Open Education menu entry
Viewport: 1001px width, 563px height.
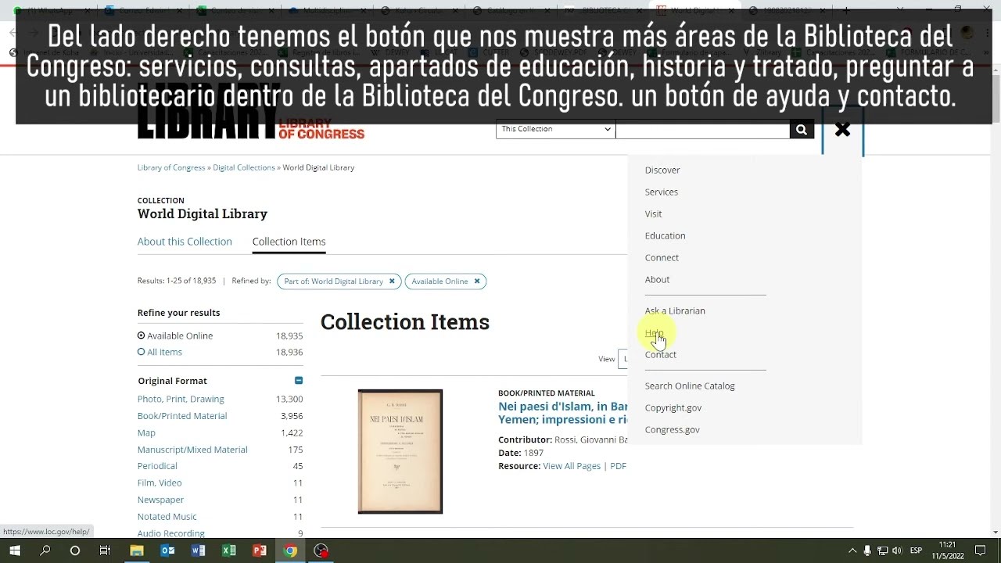tap(665, 235)
